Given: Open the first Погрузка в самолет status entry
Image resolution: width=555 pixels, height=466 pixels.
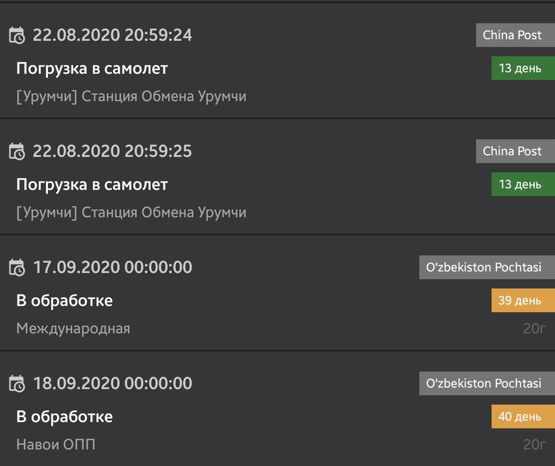Looking at the screenshot, I should [92, 68].
